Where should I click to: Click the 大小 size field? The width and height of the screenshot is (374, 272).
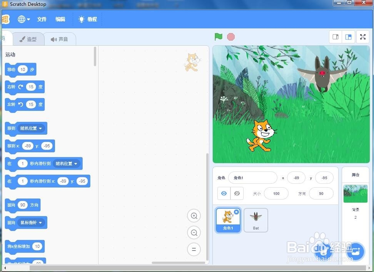276,193
